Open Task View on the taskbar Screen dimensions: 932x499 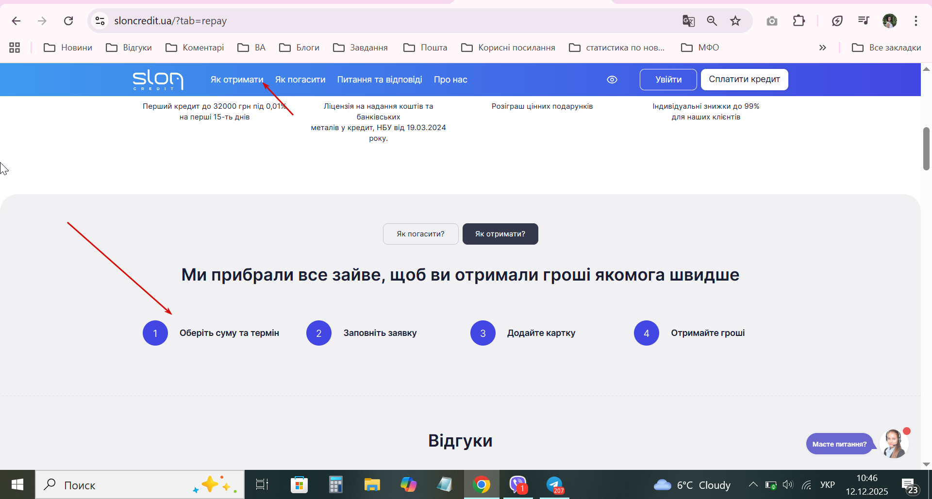coord(262,484)
